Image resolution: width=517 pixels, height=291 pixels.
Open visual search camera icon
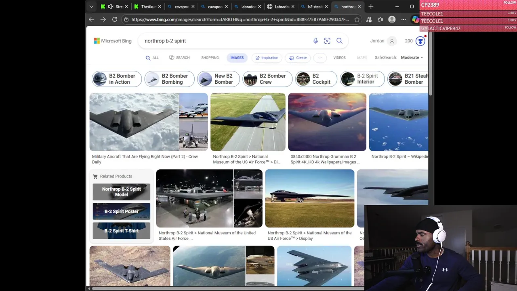click(327, 41)
